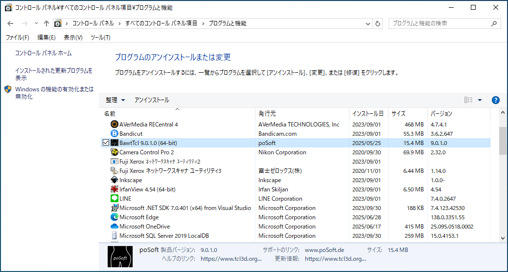Click the 468 MB size cell

pos(414,125)
